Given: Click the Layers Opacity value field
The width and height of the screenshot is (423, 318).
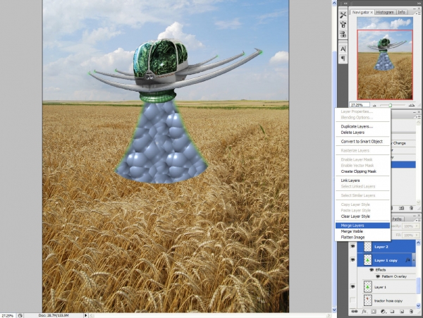Looking at the screenshot, I should tap(408, 226).
